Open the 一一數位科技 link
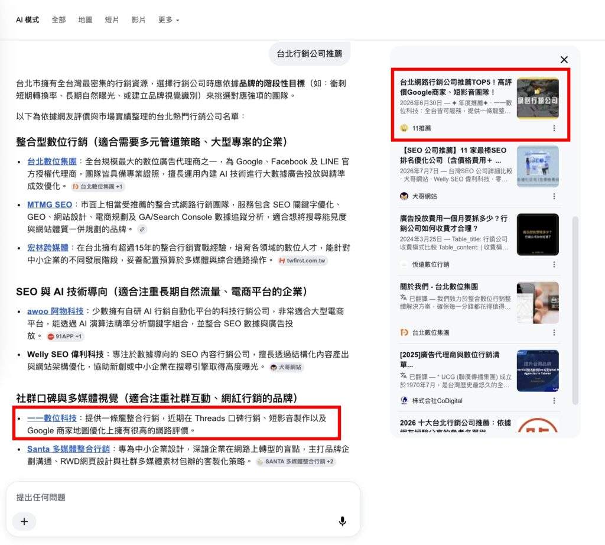 52,419
